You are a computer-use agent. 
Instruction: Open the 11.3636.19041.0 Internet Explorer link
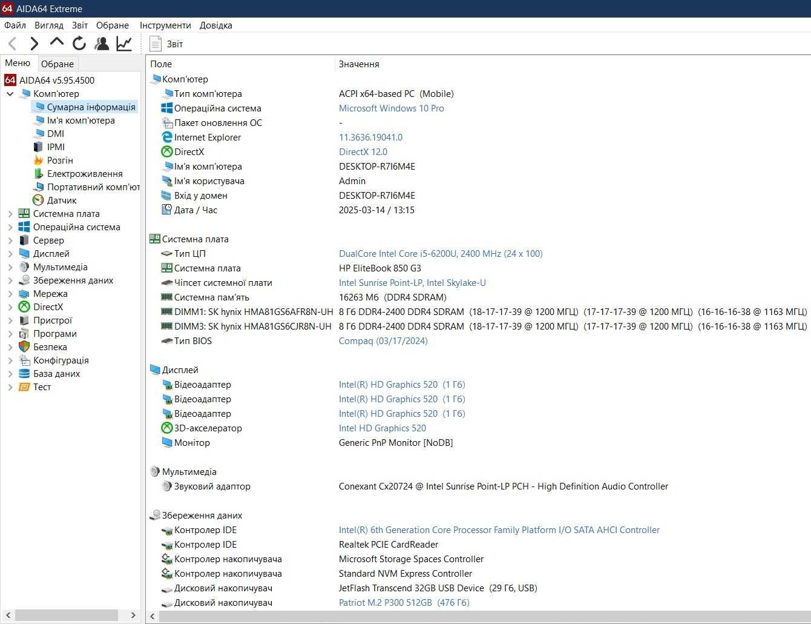coord(370,138)
